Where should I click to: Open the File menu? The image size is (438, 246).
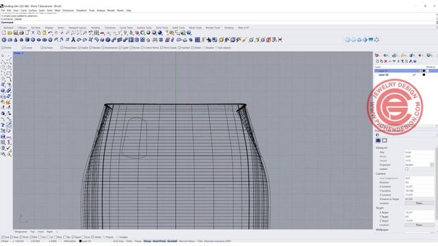coord(3,10)
